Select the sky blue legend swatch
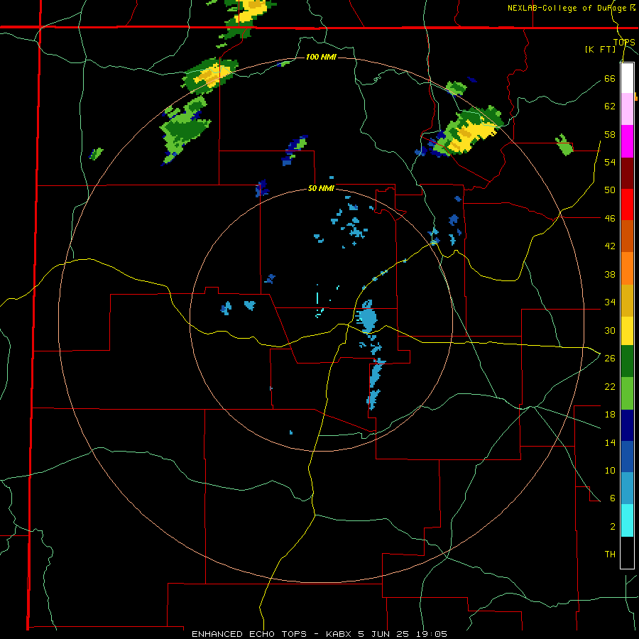 (x=627, y=488)
